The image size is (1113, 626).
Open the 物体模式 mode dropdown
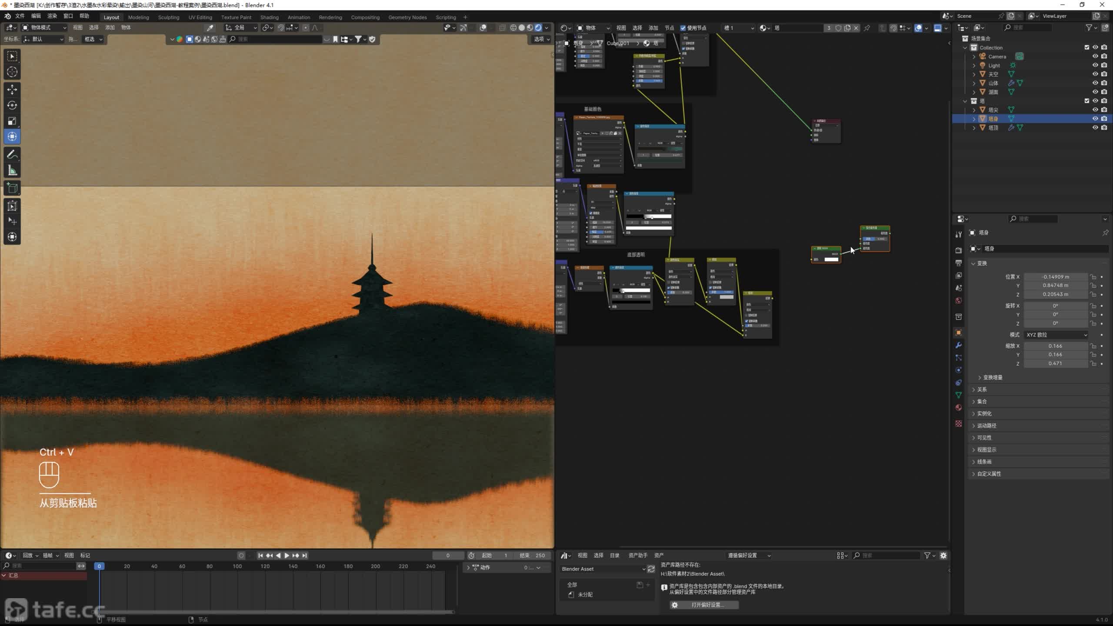44,27
